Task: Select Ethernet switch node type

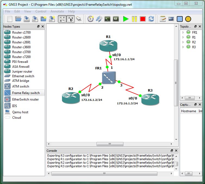Action: (24, 76)
